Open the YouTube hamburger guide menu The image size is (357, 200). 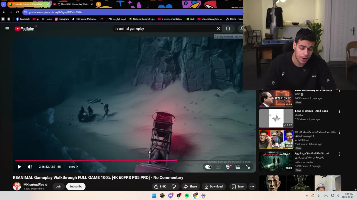point(7,29)
